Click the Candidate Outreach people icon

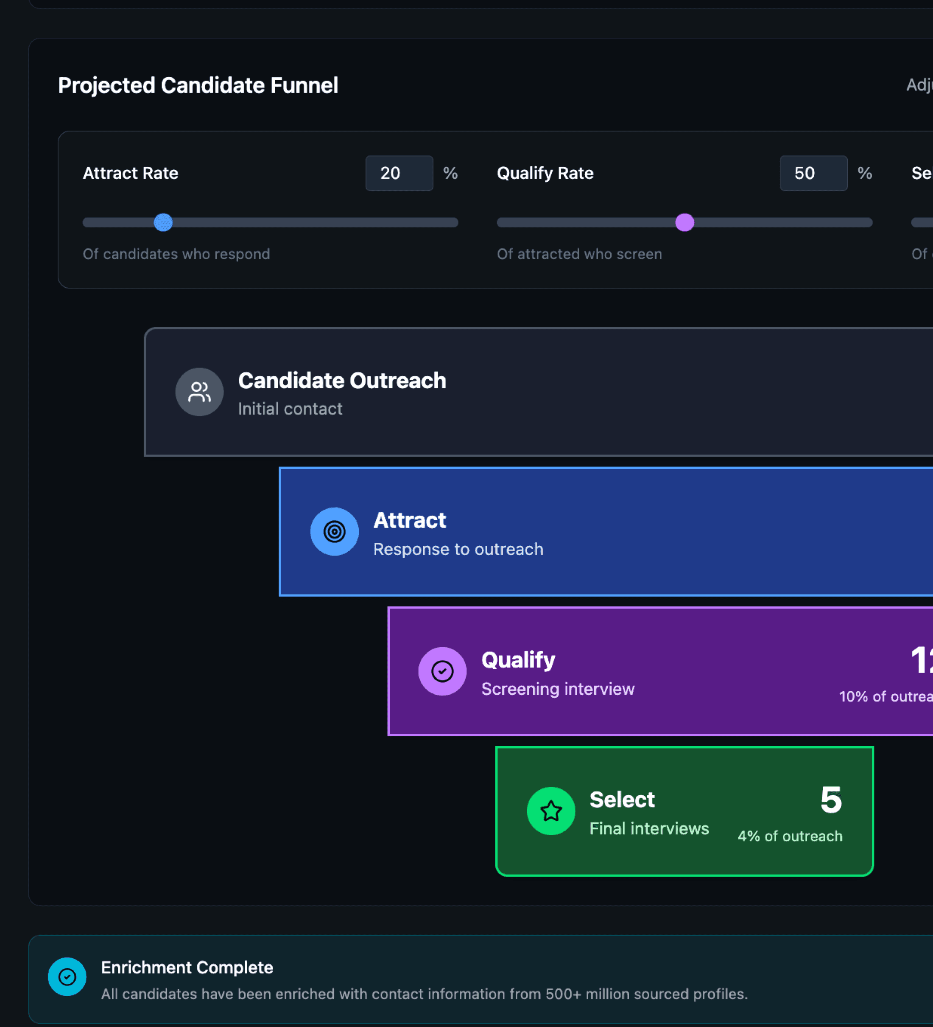click(x=199, y=392)
